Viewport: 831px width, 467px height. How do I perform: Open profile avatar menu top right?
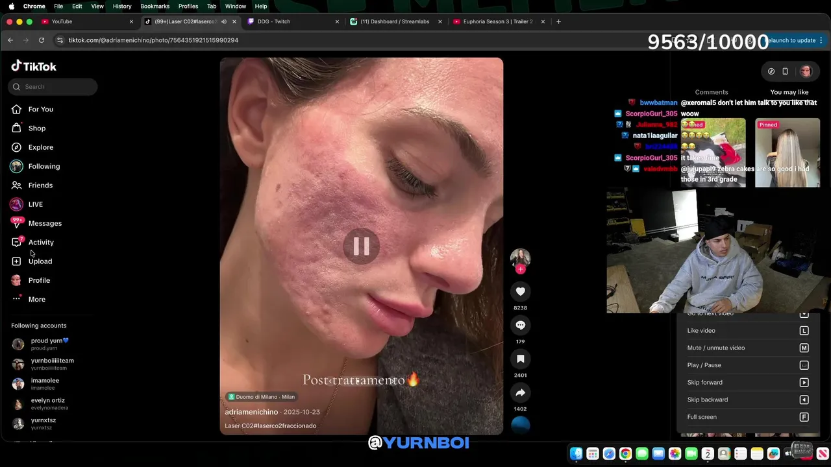(806, 71)
